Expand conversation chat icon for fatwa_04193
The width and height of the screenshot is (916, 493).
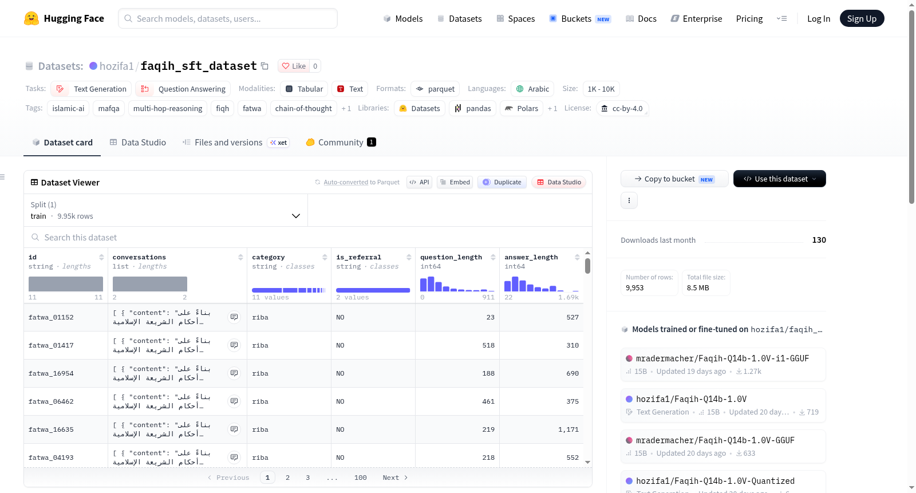234,457
